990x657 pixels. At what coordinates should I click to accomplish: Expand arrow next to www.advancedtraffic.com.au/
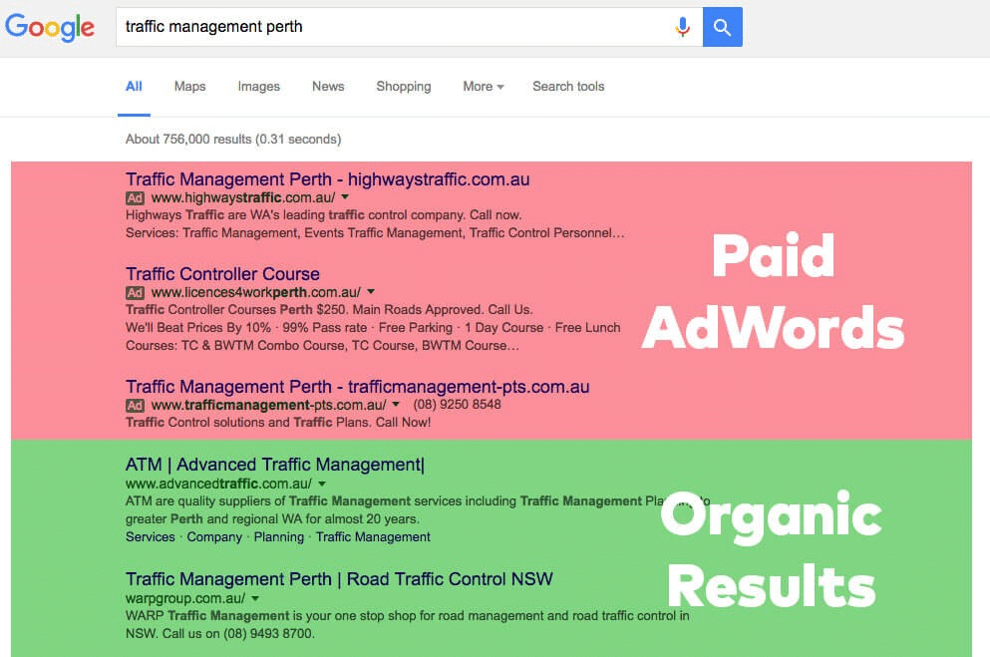(x=322, y=484)
